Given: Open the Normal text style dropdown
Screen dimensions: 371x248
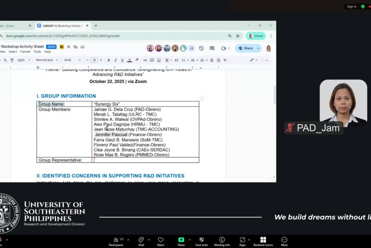Looking at the screenshot, I should pos(47,60).
